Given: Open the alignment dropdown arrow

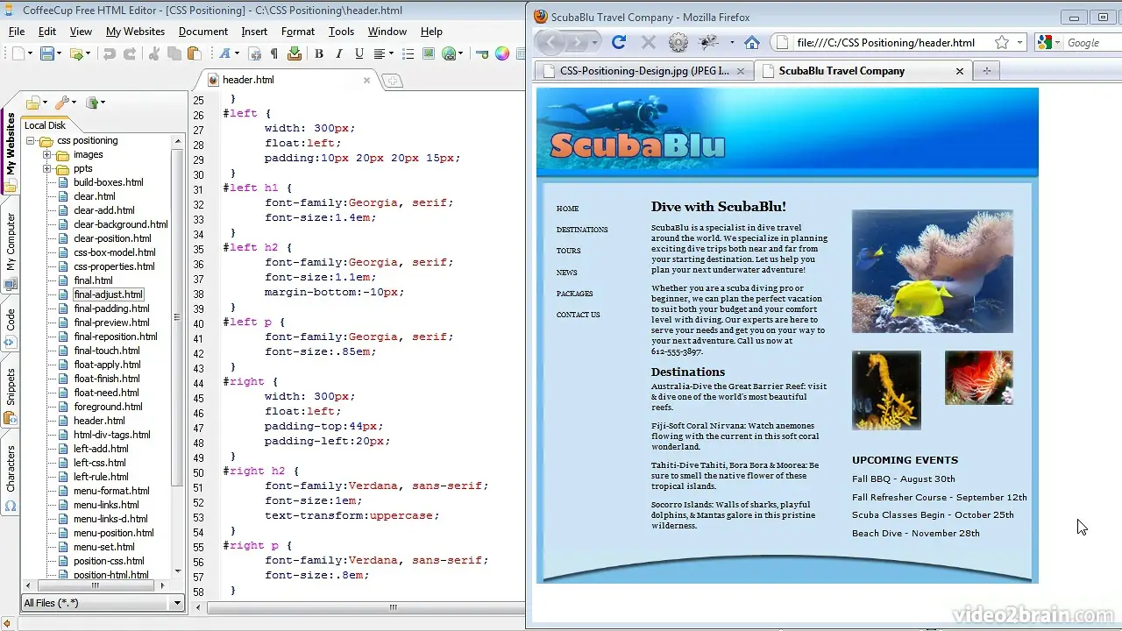Looking at the screenshot, I should point(392,54).
